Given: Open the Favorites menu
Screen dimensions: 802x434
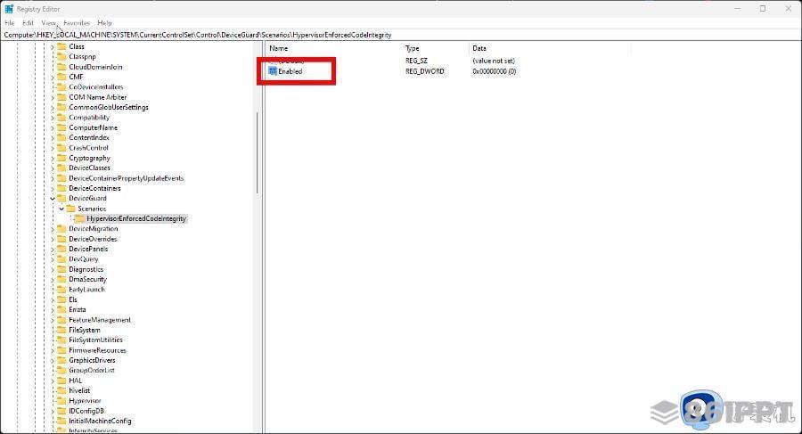Looking at the screenshot, I should [x=77, y=23].
